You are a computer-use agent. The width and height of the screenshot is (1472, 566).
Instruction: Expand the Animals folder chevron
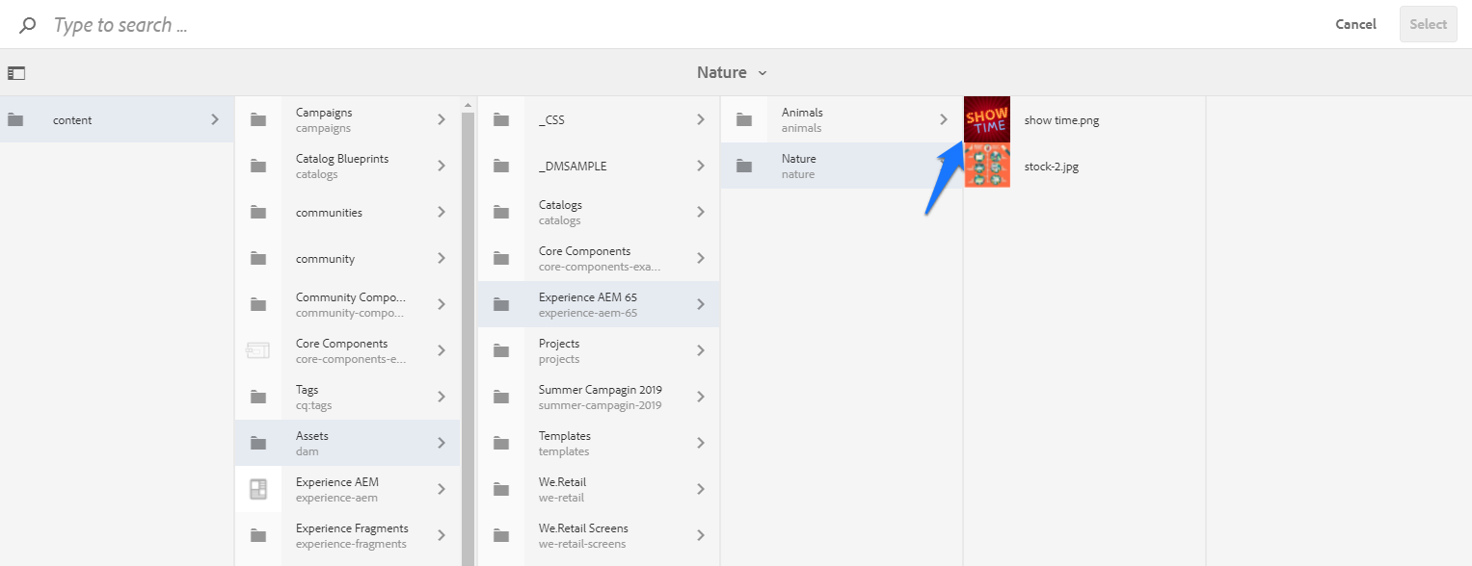(945, 119)
